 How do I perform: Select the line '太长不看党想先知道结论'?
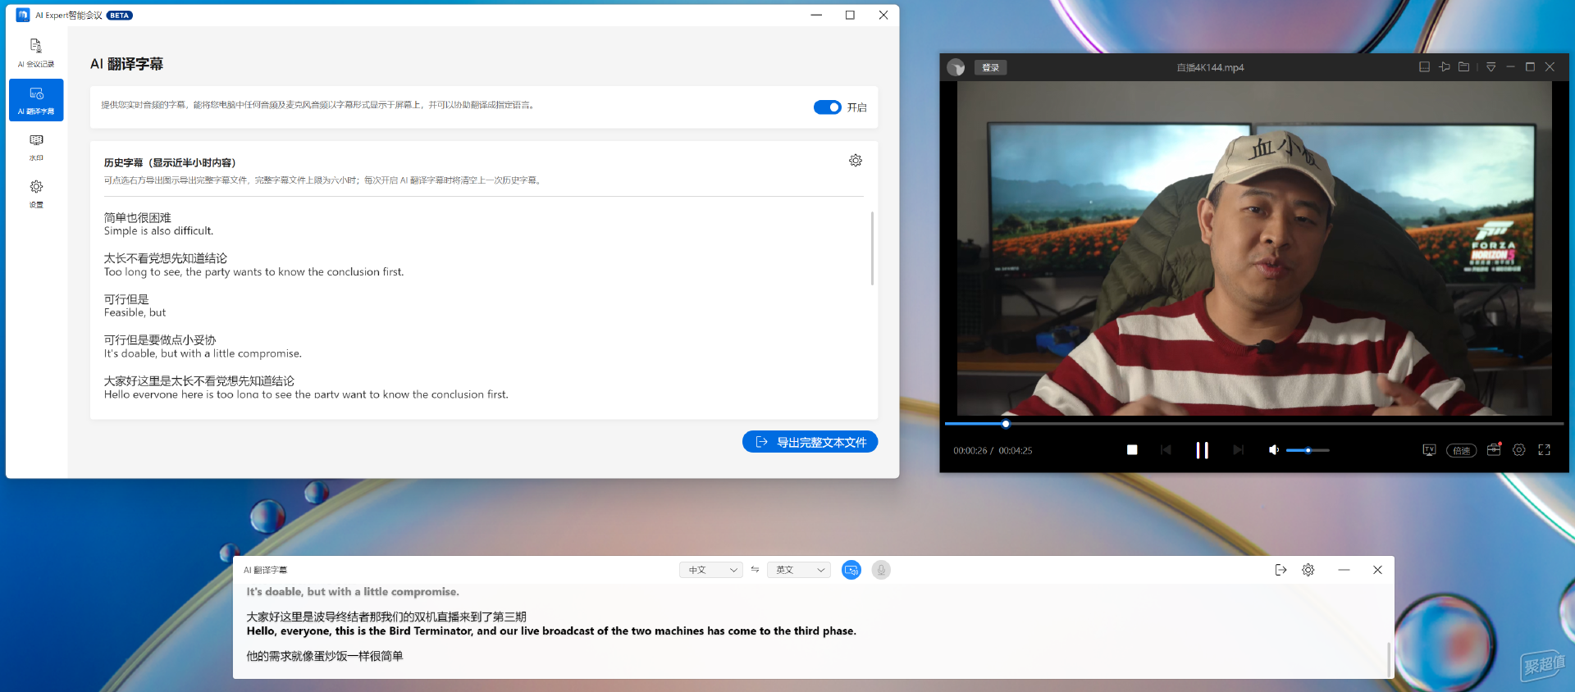tap(166, 258)
